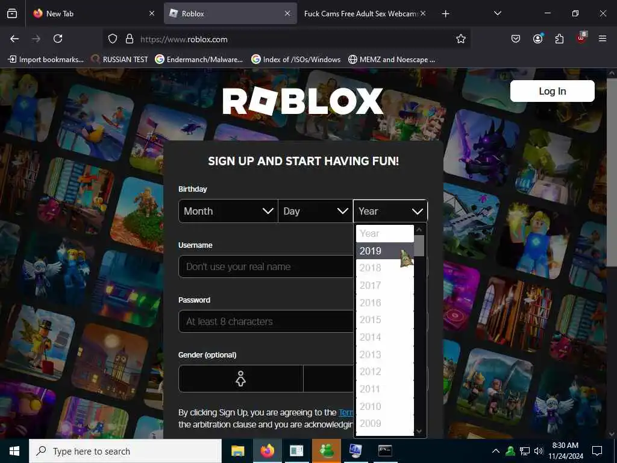Go back with the browser back arrow
The height and width of the screenshot is (463, 617).
coord(14,39)
